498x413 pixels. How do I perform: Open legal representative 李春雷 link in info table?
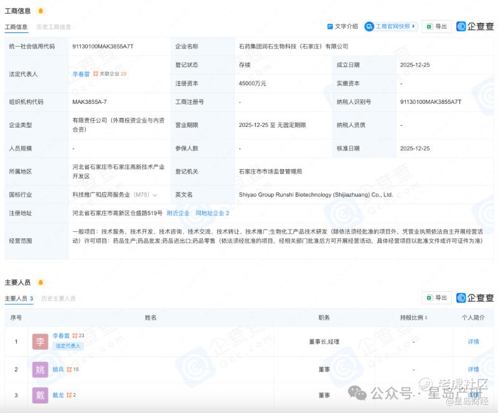(81, 74)
